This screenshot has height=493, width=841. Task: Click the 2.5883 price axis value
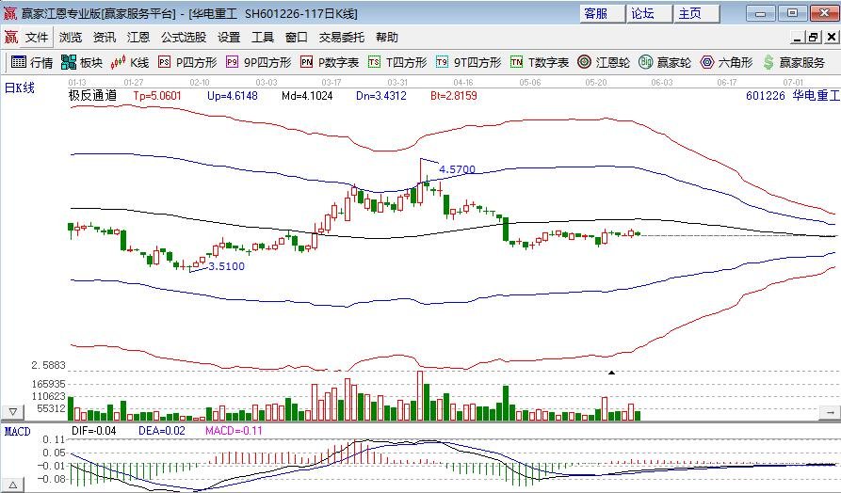click(48, 365)
